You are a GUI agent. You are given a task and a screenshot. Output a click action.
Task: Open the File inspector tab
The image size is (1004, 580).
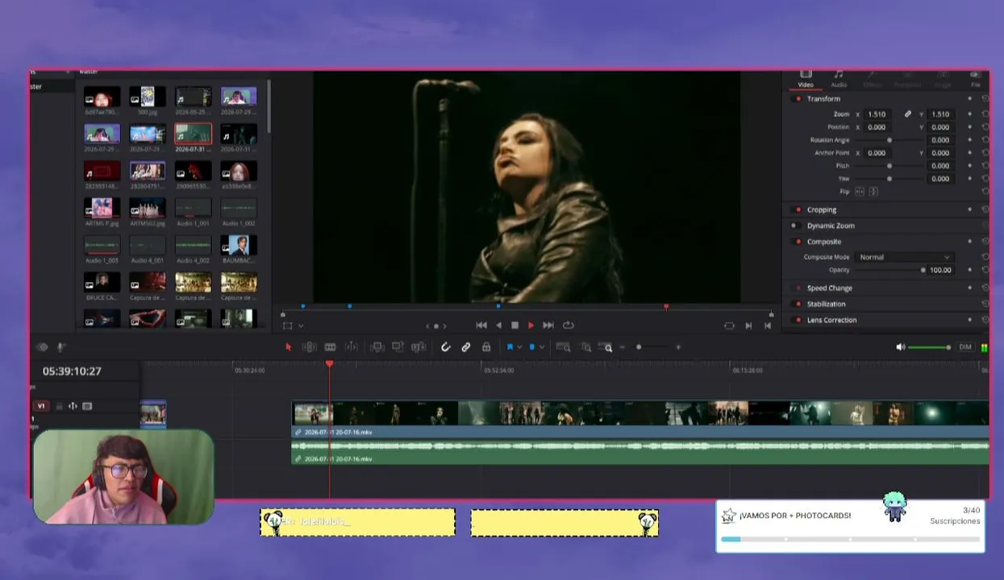[975, 79]
